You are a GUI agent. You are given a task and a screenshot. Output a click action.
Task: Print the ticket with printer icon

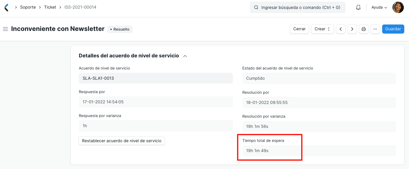coord(363,29)
